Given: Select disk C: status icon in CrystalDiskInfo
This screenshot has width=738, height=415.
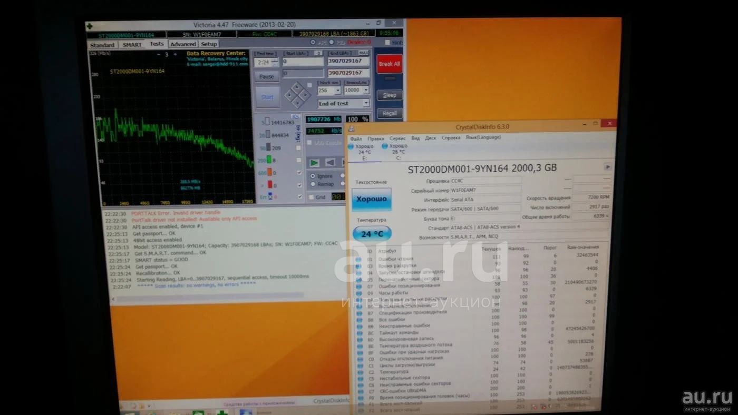Looking at the screenshot, I should pos(385,146).
